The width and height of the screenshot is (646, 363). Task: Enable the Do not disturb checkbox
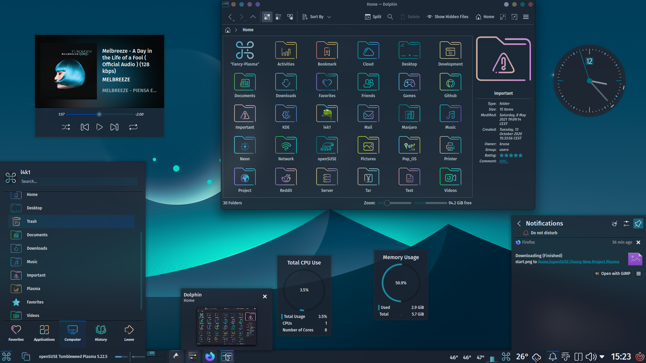tap(518, 233)
